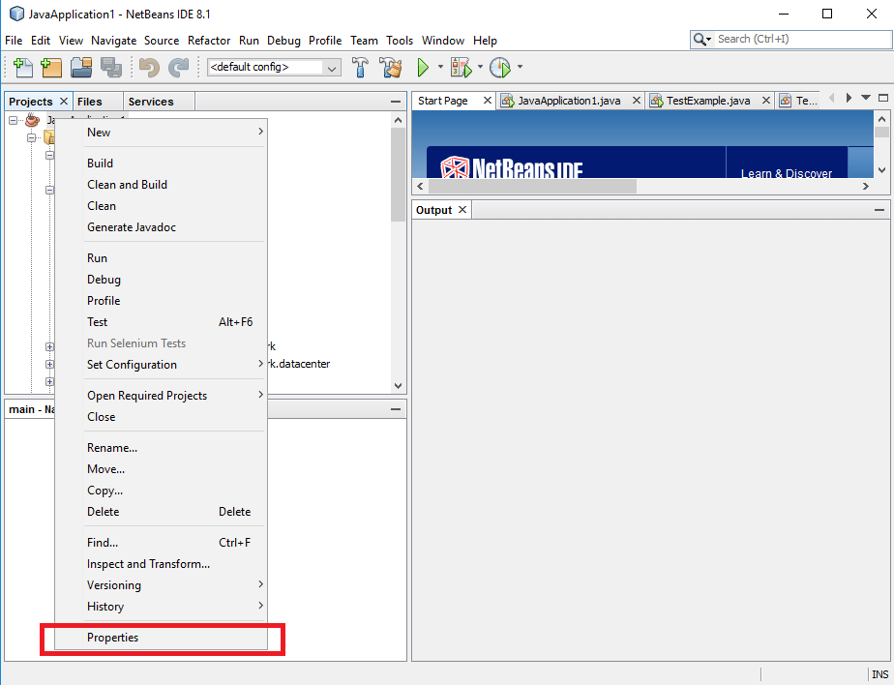Close the JavaApplication1.java tab
The height and width of the screenshot is (685, 894).
pyautogui.click(x=637, y=101)
